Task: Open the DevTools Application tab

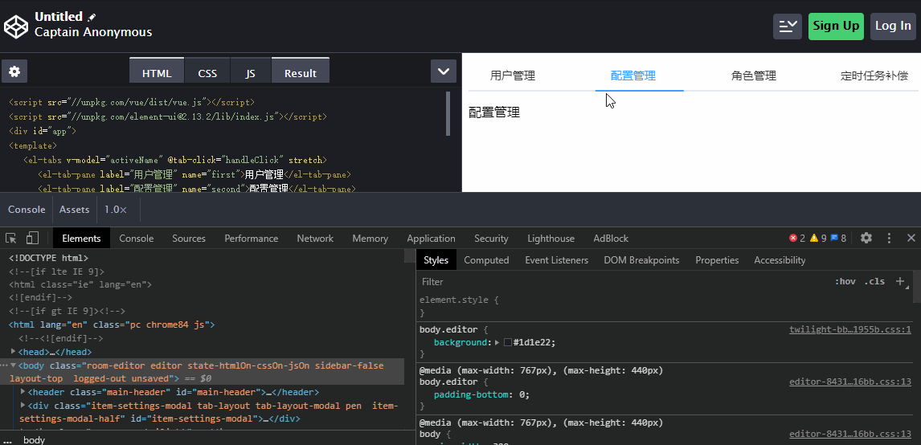Action: tap(431, 238)
